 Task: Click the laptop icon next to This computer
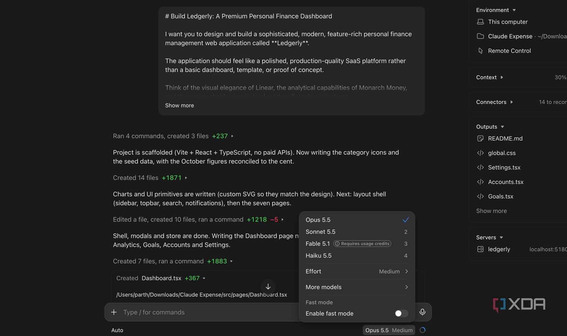[x=480, y=22]
